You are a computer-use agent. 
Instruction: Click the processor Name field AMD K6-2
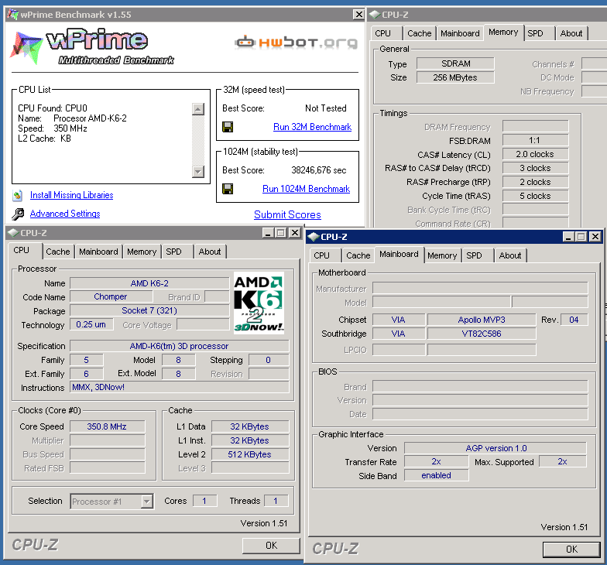149,283
